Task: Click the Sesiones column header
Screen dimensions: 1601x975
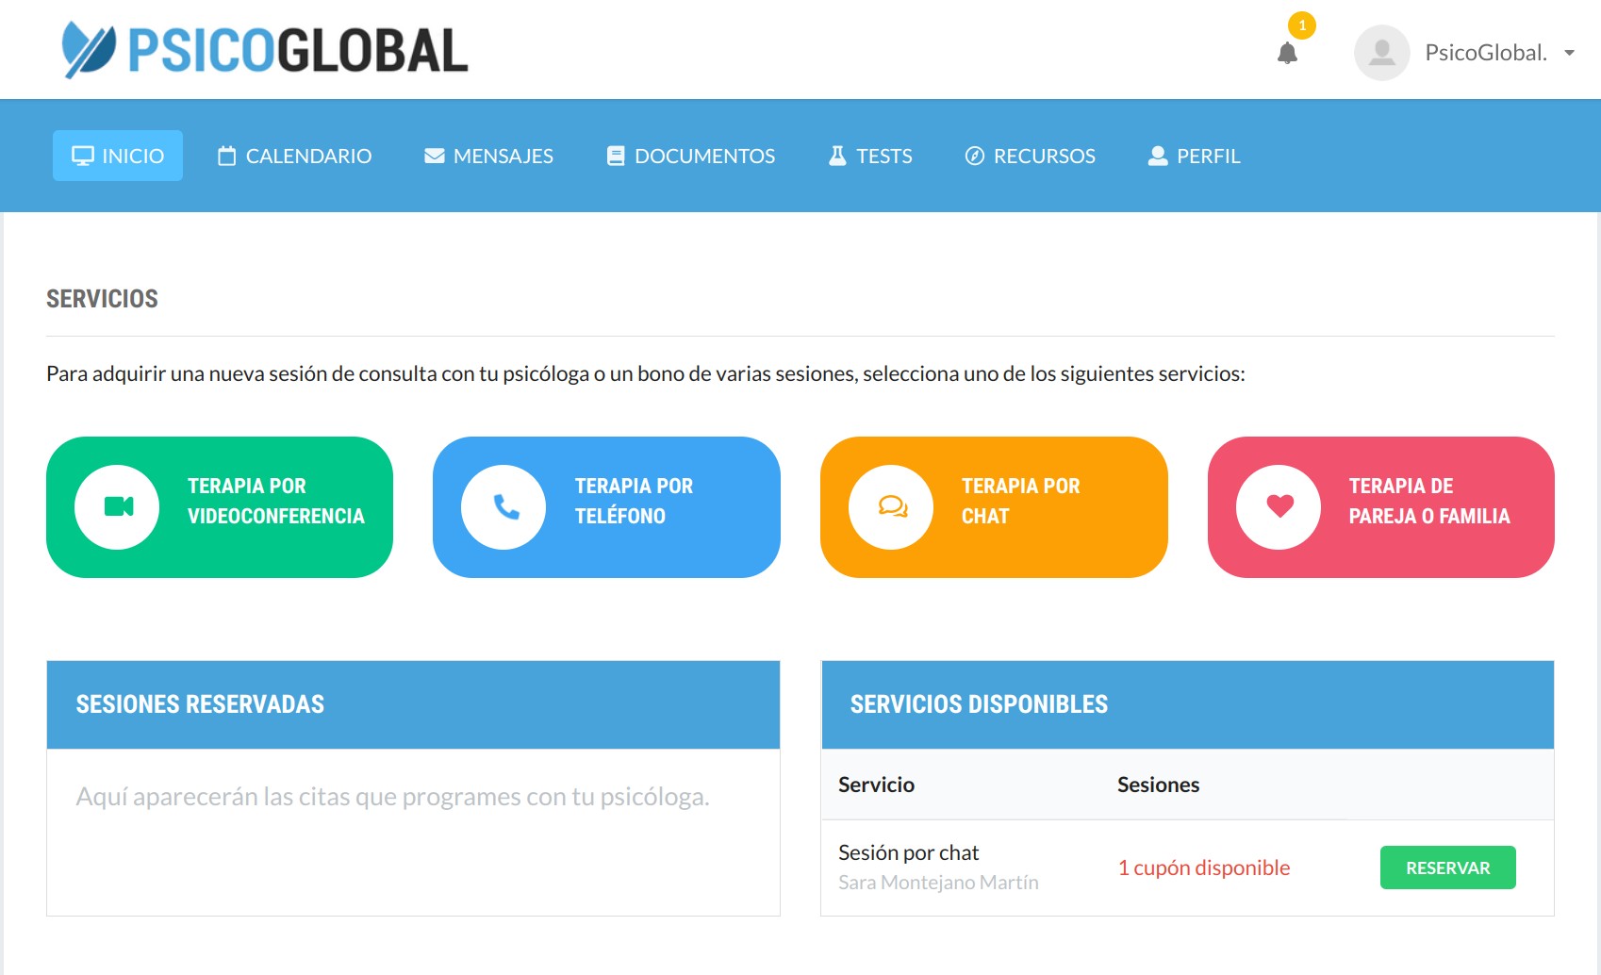Action: [1159, 785]
